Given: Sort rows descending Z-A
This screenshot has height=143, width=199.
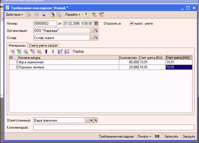Looking at the screenshot, I should tap(67, 51).
